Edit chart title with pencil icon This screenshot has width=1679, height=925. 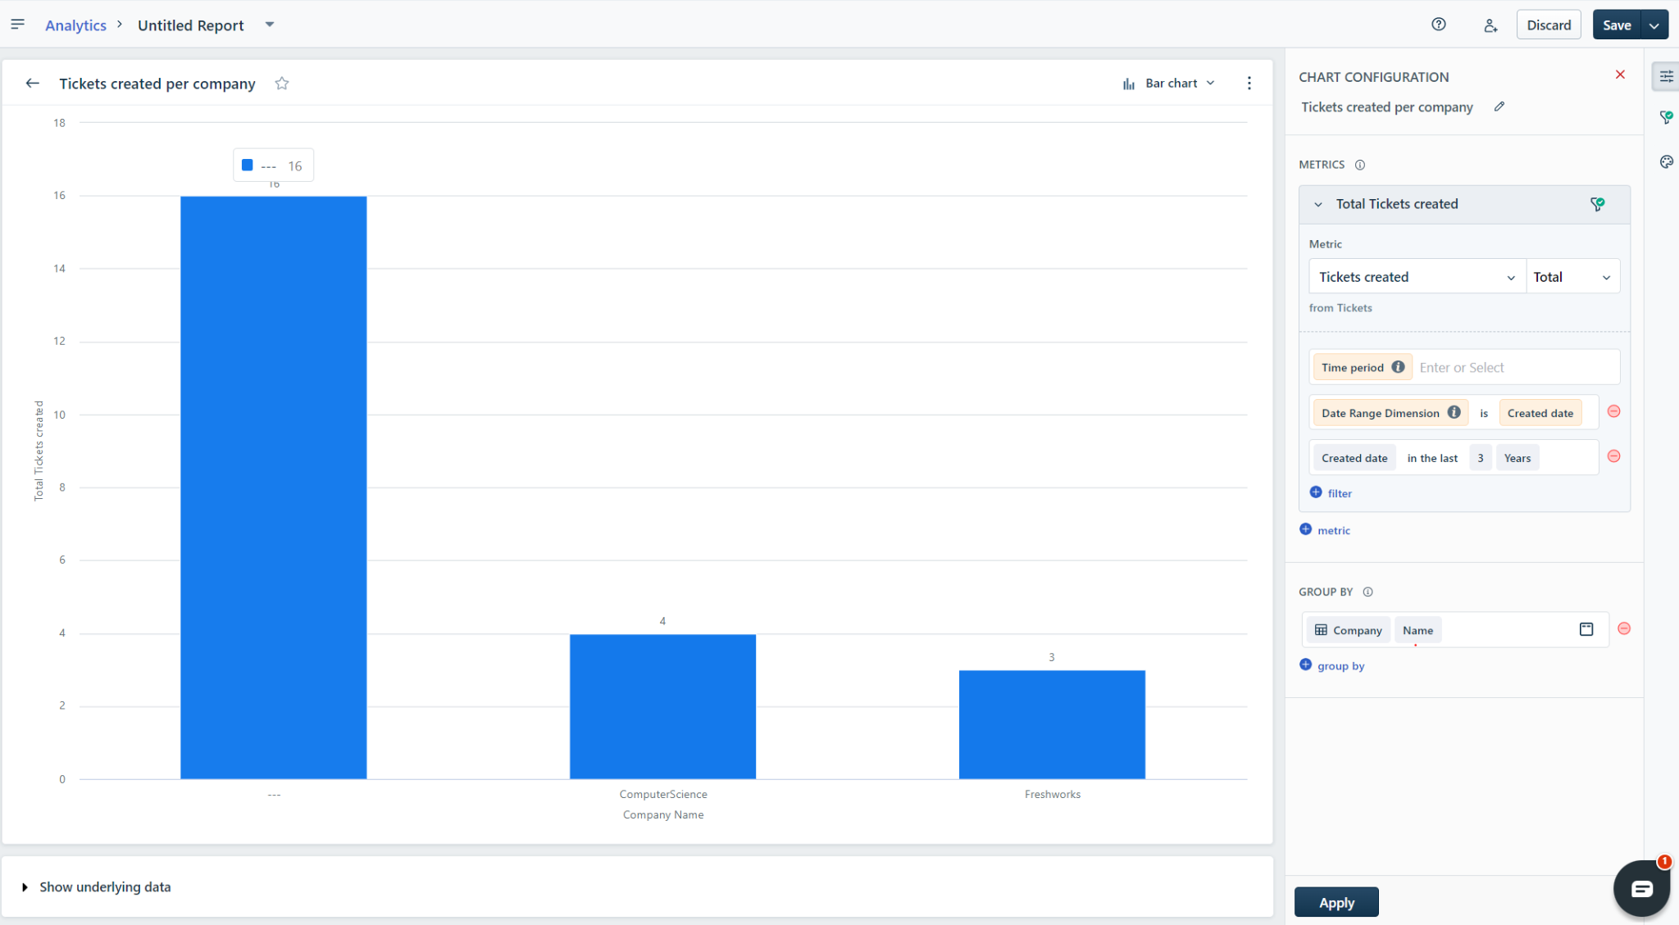(1499, 107)
